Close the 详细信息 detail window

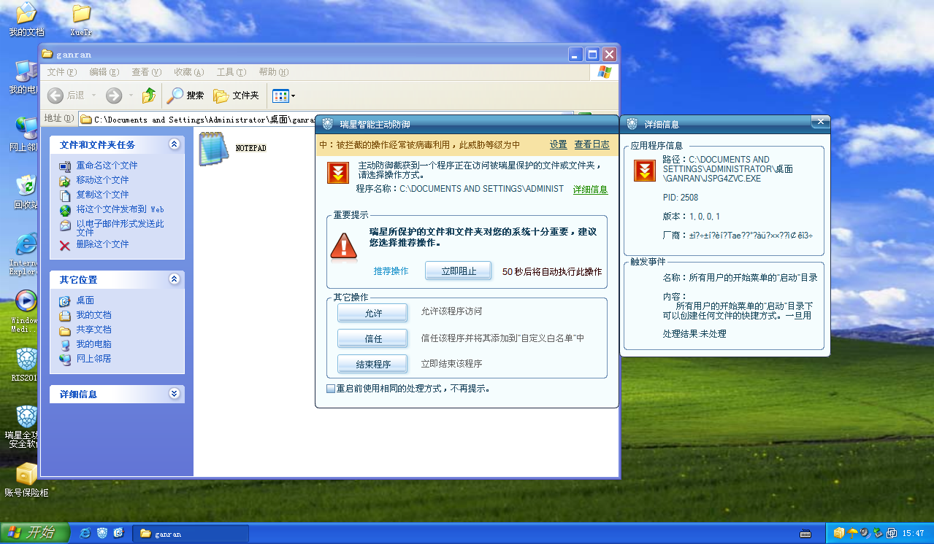click(x=820, y=121)
